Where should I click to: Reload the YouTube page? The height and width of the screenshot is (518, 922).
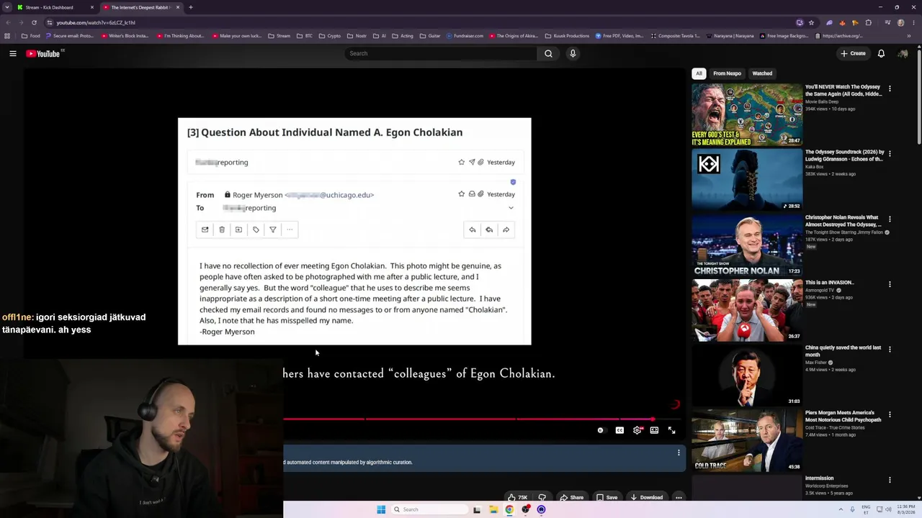point(34,22)
